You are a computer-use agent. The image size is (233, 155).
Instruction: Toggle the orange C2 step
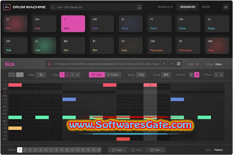(x=15, y=128)
